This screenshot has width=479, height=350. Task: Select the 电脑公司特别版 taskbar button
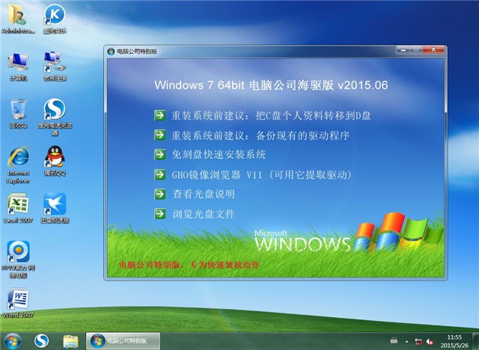tap(123, 341)
